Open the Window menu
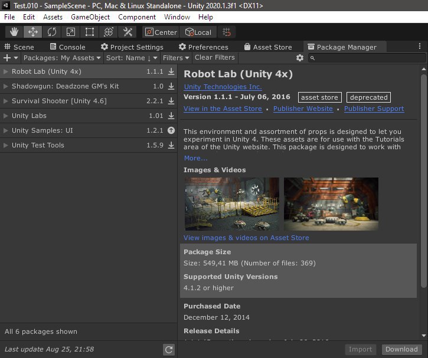 (177, 17)
